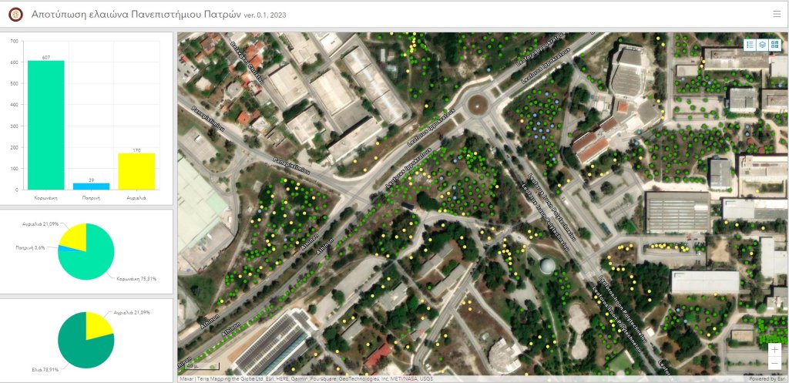The width and height of the screenshot is (789, 383).
Task: Click the Powered by Esri link
Action: [x=767, y=378]
